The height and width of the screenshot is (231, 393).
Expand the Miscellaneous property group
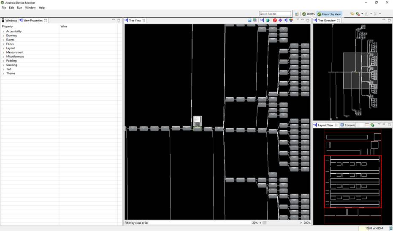[x=3, y=56]
